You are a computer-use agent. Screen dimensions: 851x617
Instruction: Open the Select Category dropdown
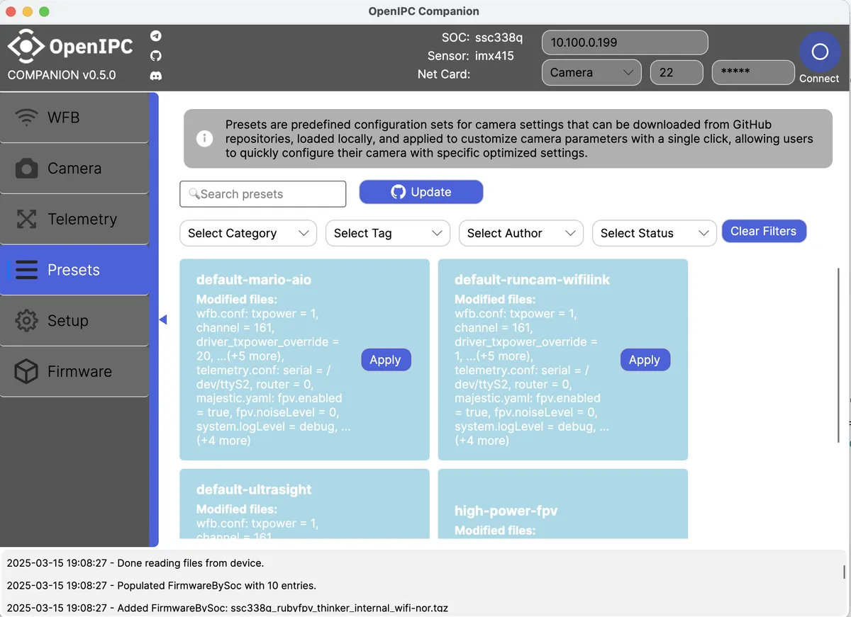[248, 233]
